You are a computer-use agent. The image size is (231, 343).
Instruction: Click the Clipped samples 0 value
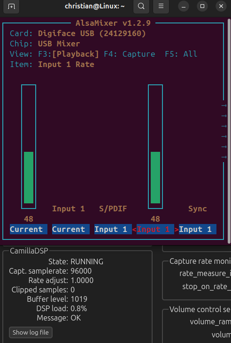point(73,290)
